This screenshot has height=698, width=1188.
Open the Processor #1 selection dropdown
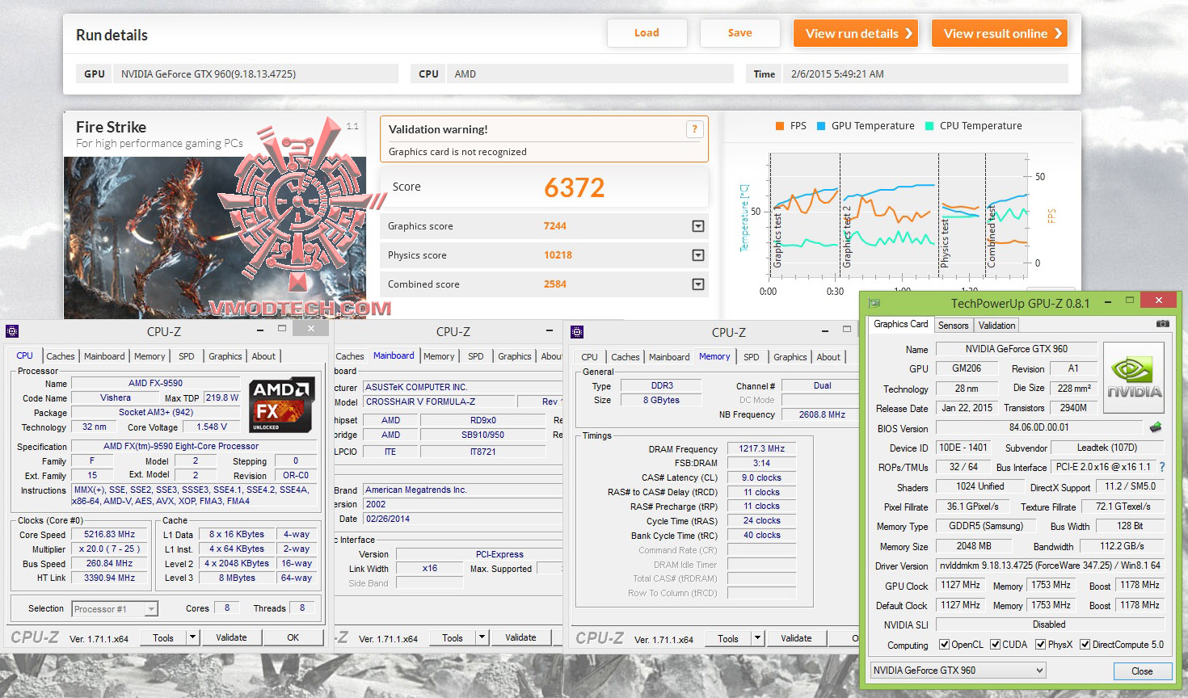115,609
